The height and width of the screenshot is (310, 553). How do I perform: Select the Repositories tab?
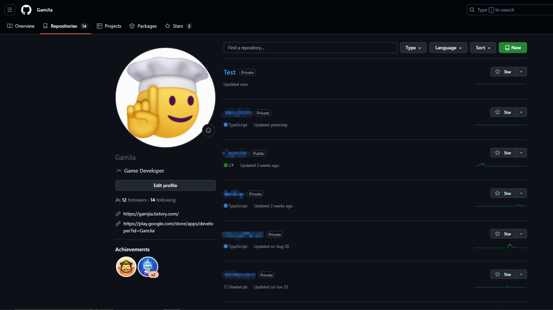coord(66,26)
